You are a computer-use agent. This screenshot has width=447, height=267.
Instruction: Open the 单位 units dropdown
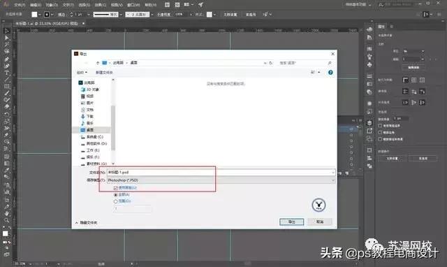tap(413, 51)
